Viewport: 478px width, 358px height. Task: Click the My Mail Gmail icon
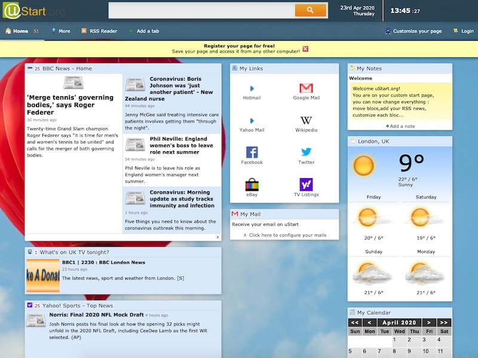pos(235,214)
